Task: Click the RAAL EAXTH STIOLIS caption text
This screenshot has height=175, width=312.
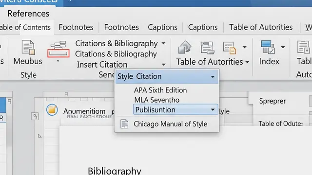Action: pos(90,117)
